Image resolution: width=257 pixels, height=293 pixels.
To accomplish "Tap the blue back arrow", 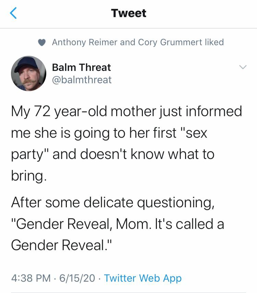I will coord(13,13).
